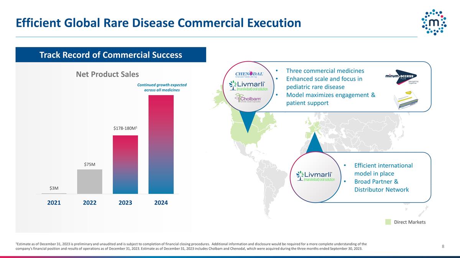
Task: Click the tall 2024 bar
Action: click(x=161, y=144)
